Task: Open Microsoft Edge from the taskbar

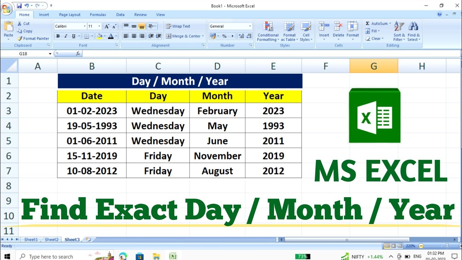Action: click(x=123, y=256)
